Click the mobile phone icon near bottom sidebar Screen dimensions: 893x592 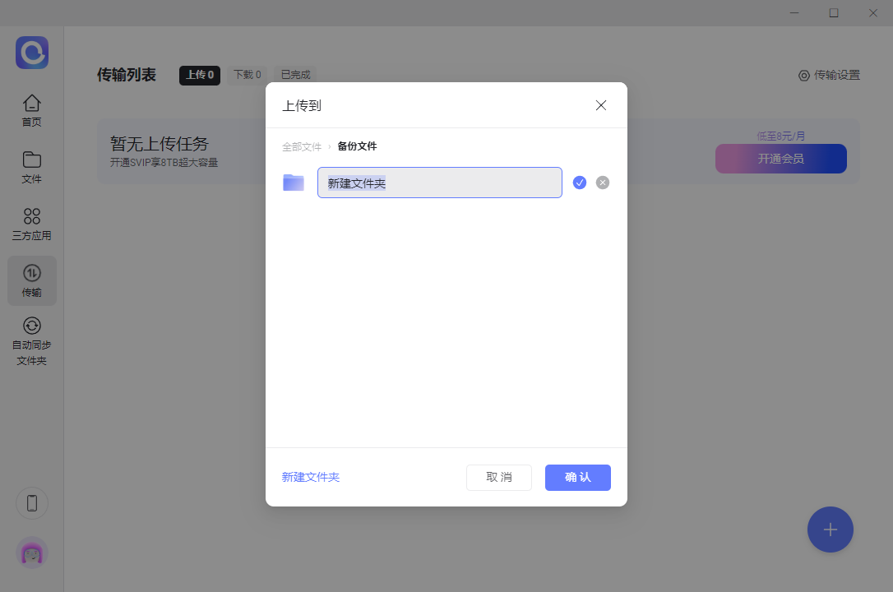coord(31,502)
